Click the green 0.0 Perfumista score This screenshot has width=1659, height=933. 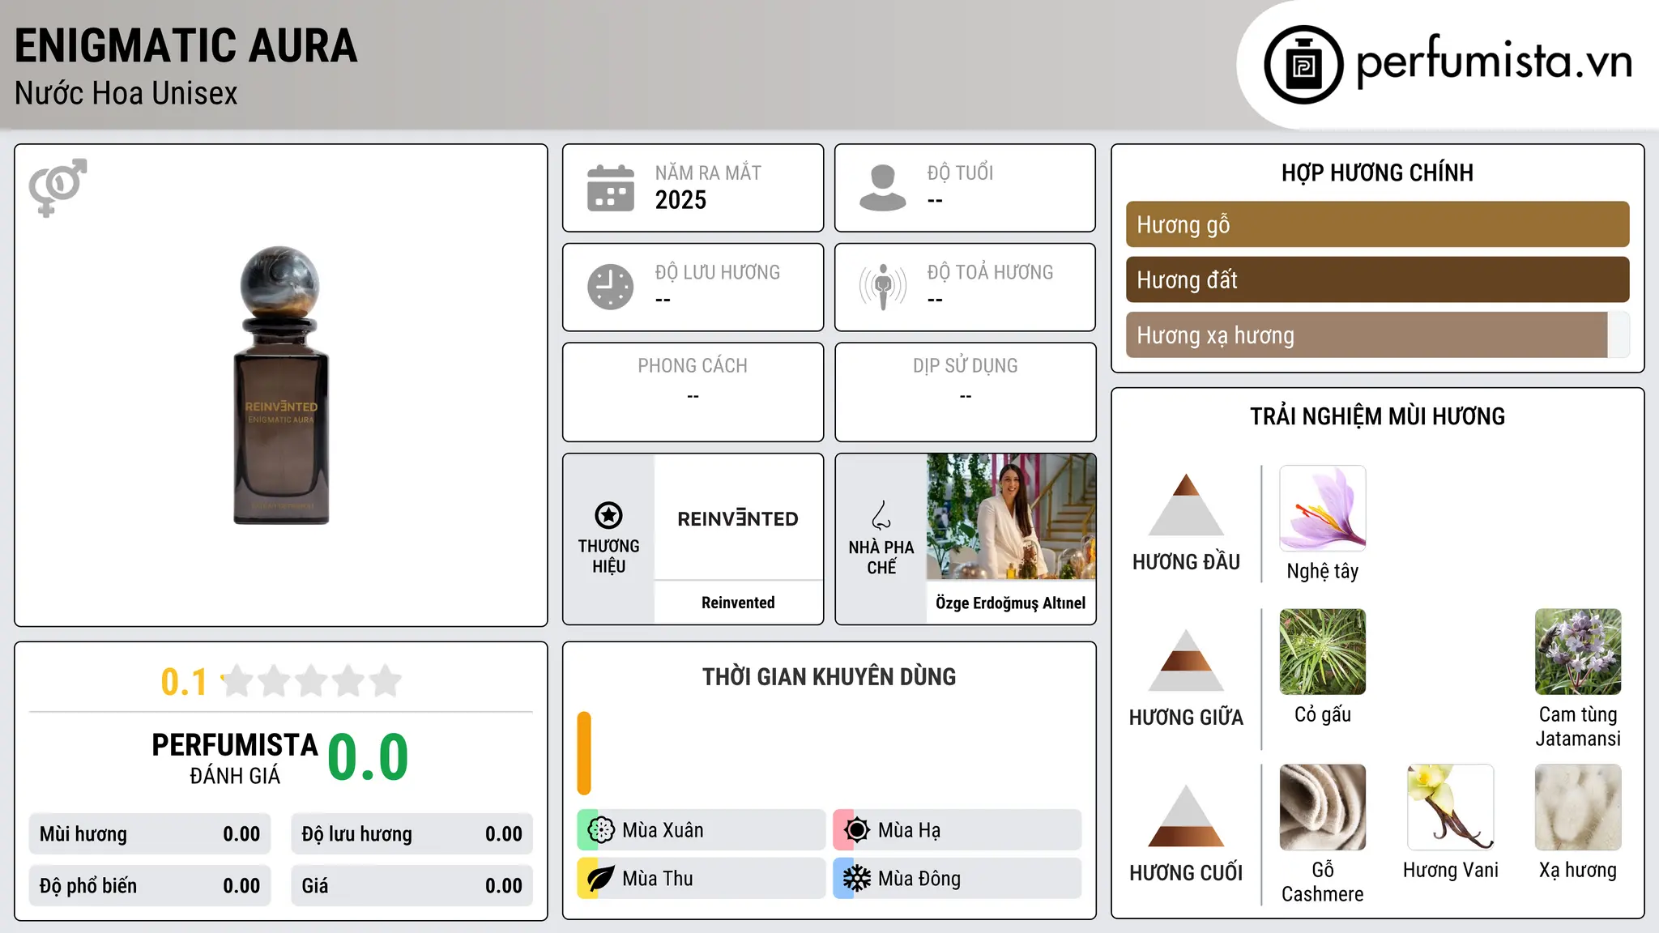[368, 757]
